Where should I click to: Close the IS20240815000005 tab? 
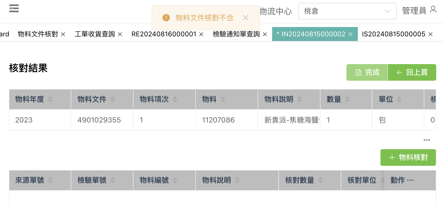pos(431,34)
